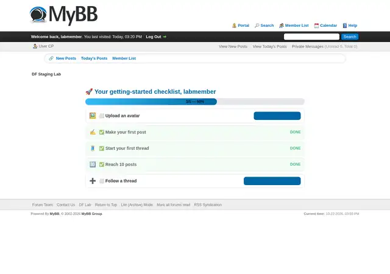Click the Search magnifier icon in header
The image size is (390, 274).
click(257, 26)
